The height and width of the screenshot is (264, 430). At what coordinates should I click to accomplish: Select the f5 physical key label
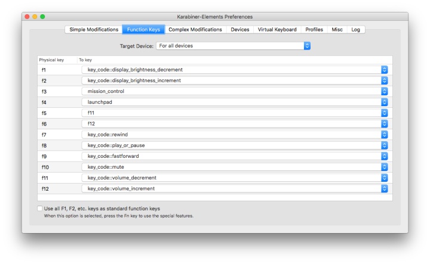pos(44,113)
